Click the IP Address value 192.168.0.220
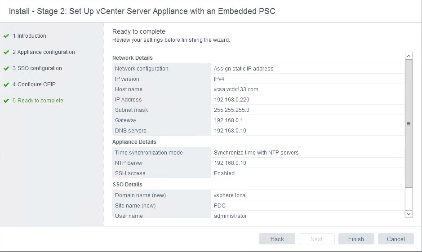422x252 pixels. click(x=231, y=100)
